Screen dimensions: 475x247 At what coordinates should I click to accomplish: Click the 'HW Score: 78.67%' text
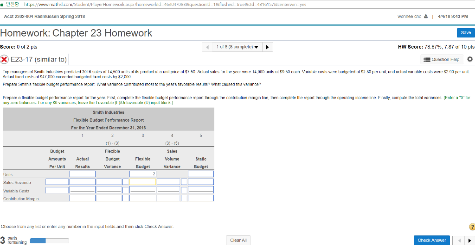[x=420, y=47]
